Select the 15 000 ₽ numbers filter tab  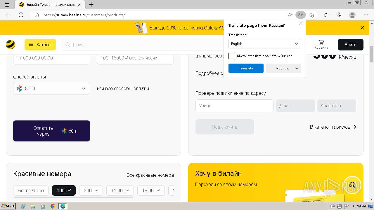coord(120,190)
